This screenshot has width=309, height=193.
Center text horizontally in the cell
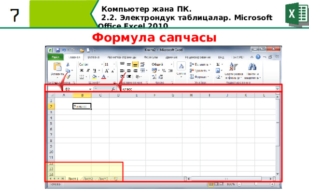coord(129,71)
